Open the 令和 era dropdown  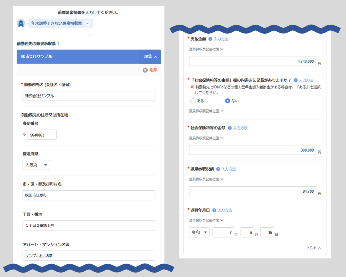click(199, 232)
